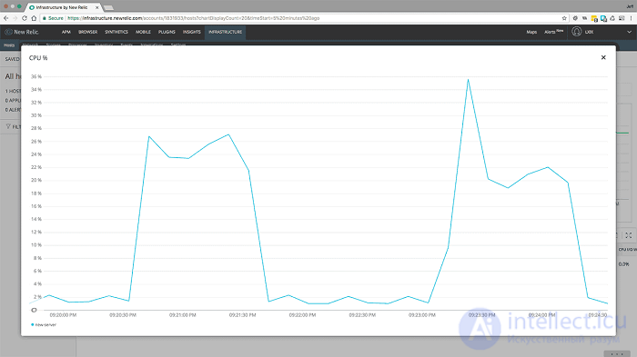637x357 pixels.
Task: Click the macOS green fullscreen button
Action: [x=19, y=6]
